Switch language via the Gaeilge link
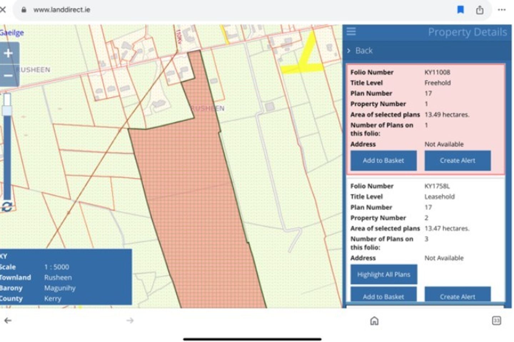 [x=12, y=33]
